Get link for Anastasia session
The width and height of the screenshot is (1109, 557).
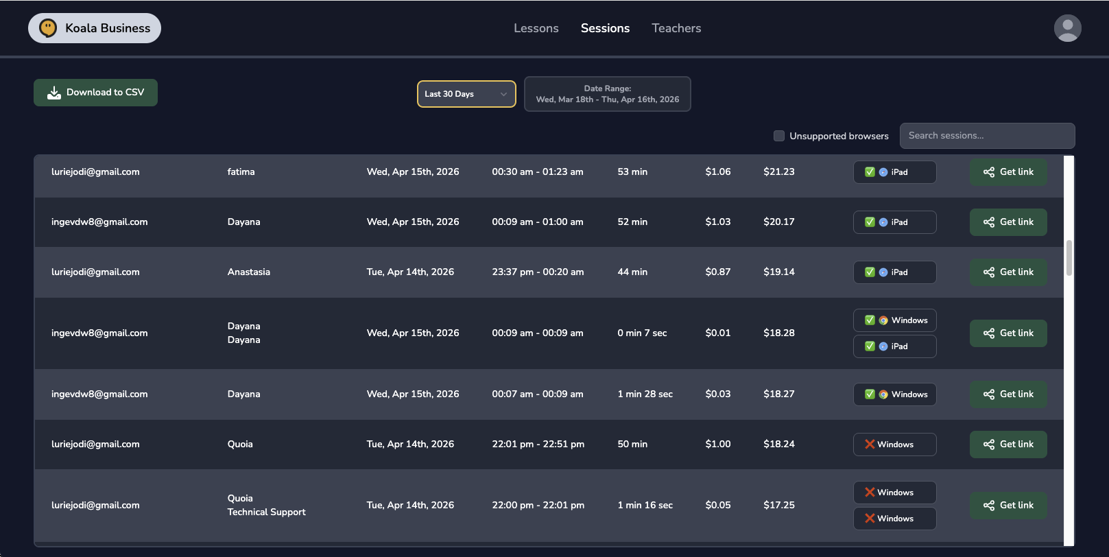coord(1008,272)
